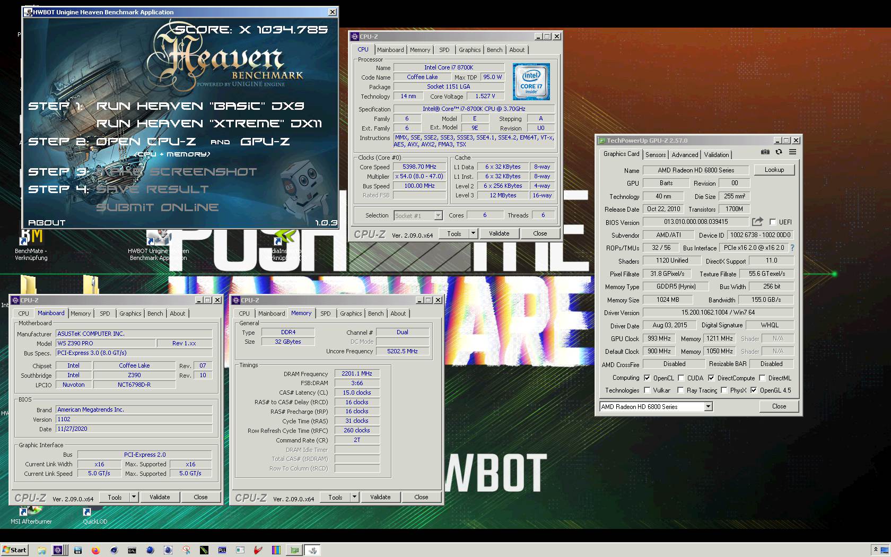This screenshot has width=891, height=557.
Task: Open Windows Explorer from the taskbar
Action: pos(41,551)
